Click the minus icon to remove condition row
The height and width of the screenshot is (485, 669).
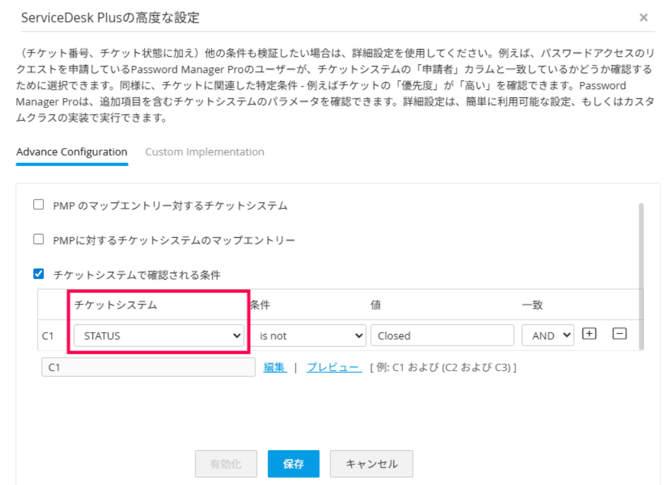point(619,334)
